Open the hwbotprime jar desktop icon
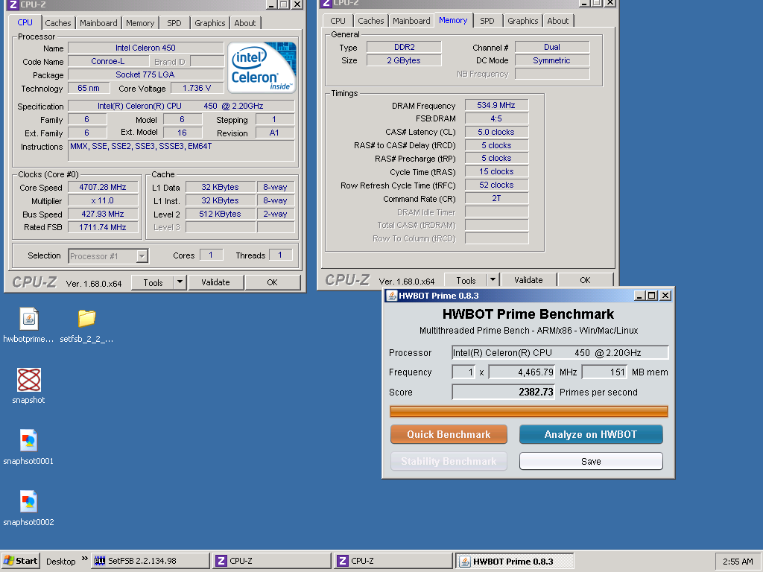763x572 pixels. 29,319
